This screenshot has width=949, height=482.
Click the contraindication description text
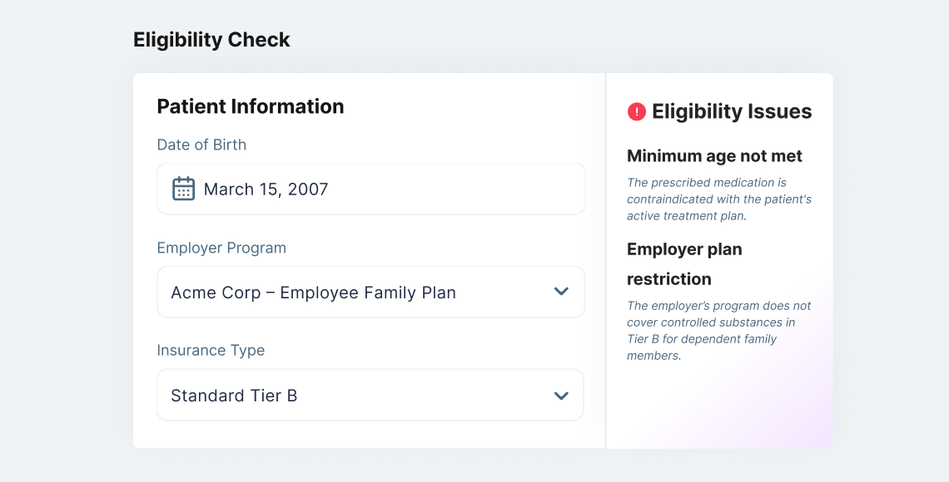click(718, 199)
